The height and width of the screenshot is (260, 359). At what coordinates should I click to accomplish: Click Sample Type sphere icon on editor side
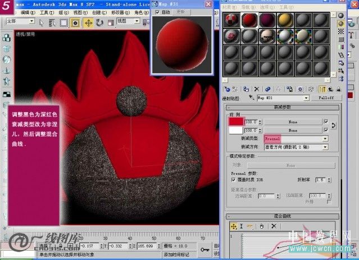coord(341,16)
